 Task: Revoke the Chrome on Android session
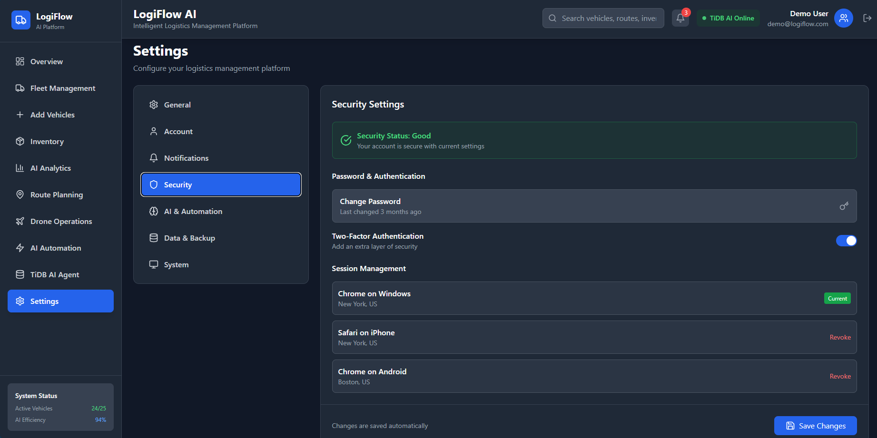pyautogui.click(x=840, y=376)
